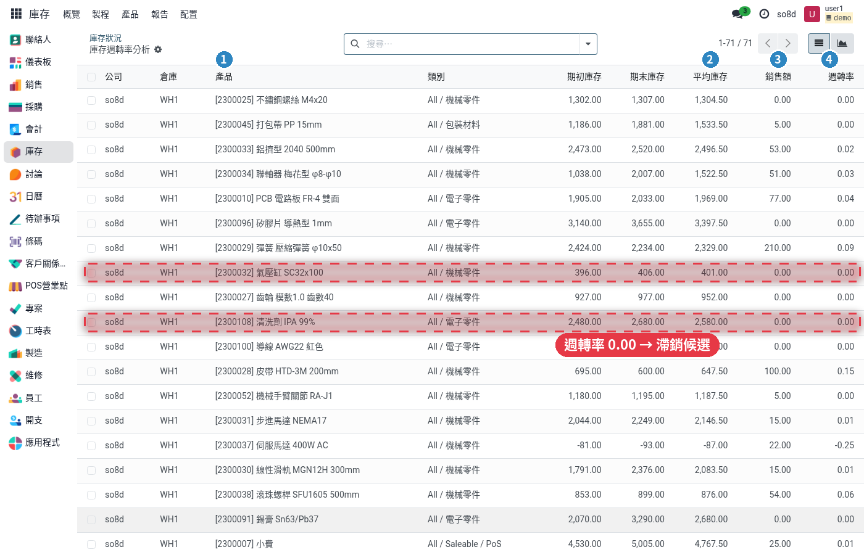Open 客戶關係 app in sidebar
The height and width of the screenshot is (555, 864).
[x=38, y=263]
